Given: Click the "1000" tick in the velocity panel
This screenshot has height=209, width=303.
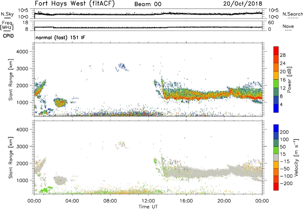Looking at the screenshot, I should click(22, 180).
